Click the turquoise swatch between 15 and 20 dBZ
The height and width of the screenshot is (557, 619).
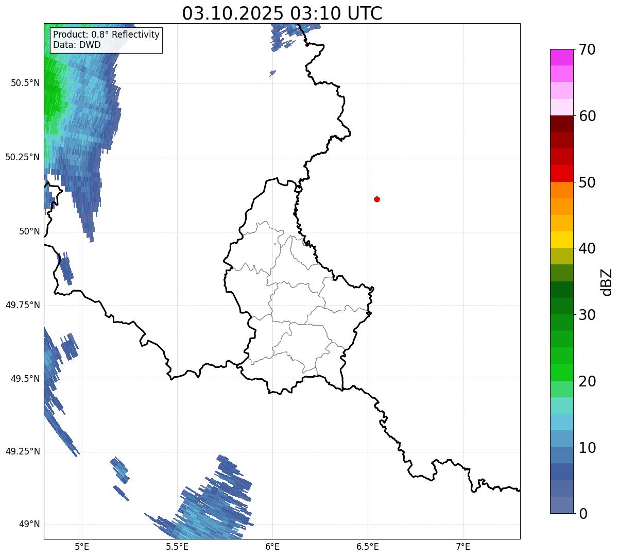562,406
